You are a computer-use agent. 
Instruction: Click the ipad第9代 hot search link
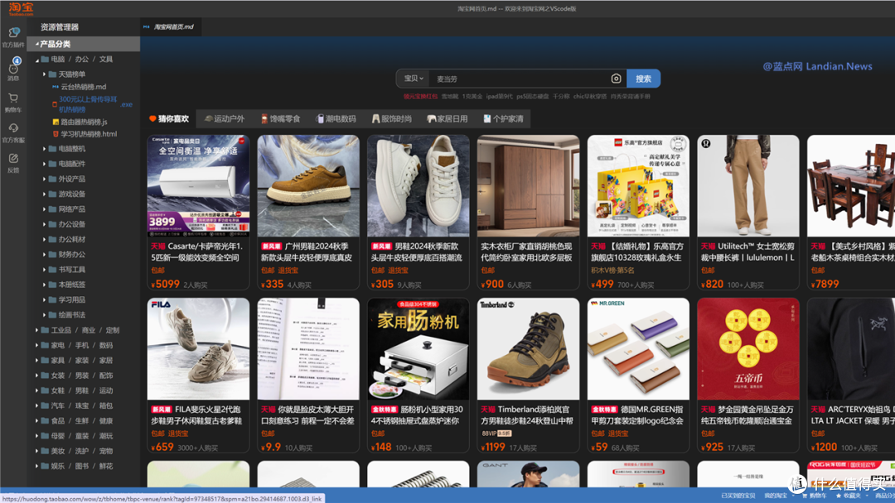pos(500,96)
